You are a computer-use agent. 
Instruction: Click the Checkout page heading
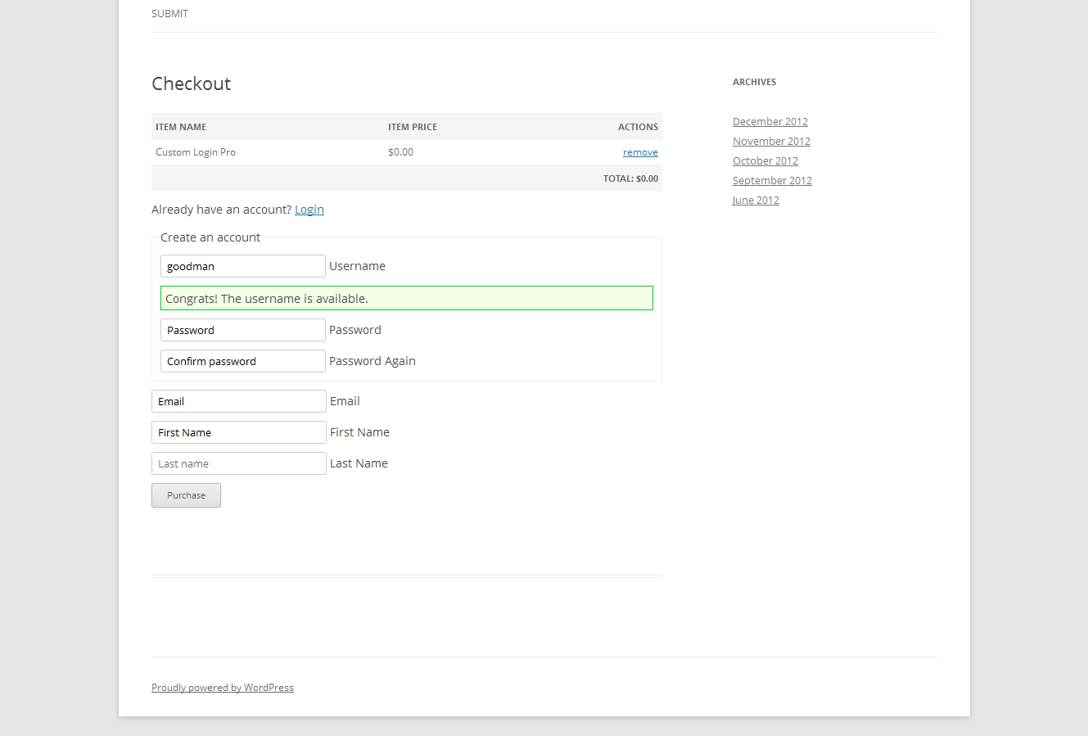191,84
